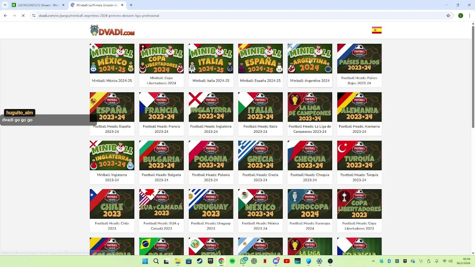Image resolution: width=475 pixels, height=267 pixels.
Task: Open Football Heads EUA y Canadá 2023 thumbnail
Action: (161, 204)
